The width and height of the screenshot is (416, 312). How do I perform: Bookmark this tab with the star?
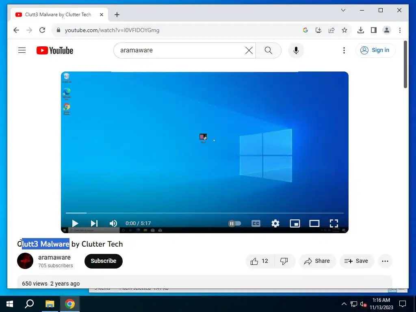(344, 30)
